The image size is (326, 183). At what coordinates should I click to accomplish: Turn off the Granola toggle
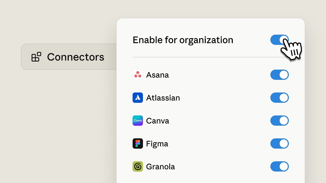pos(279,166)
